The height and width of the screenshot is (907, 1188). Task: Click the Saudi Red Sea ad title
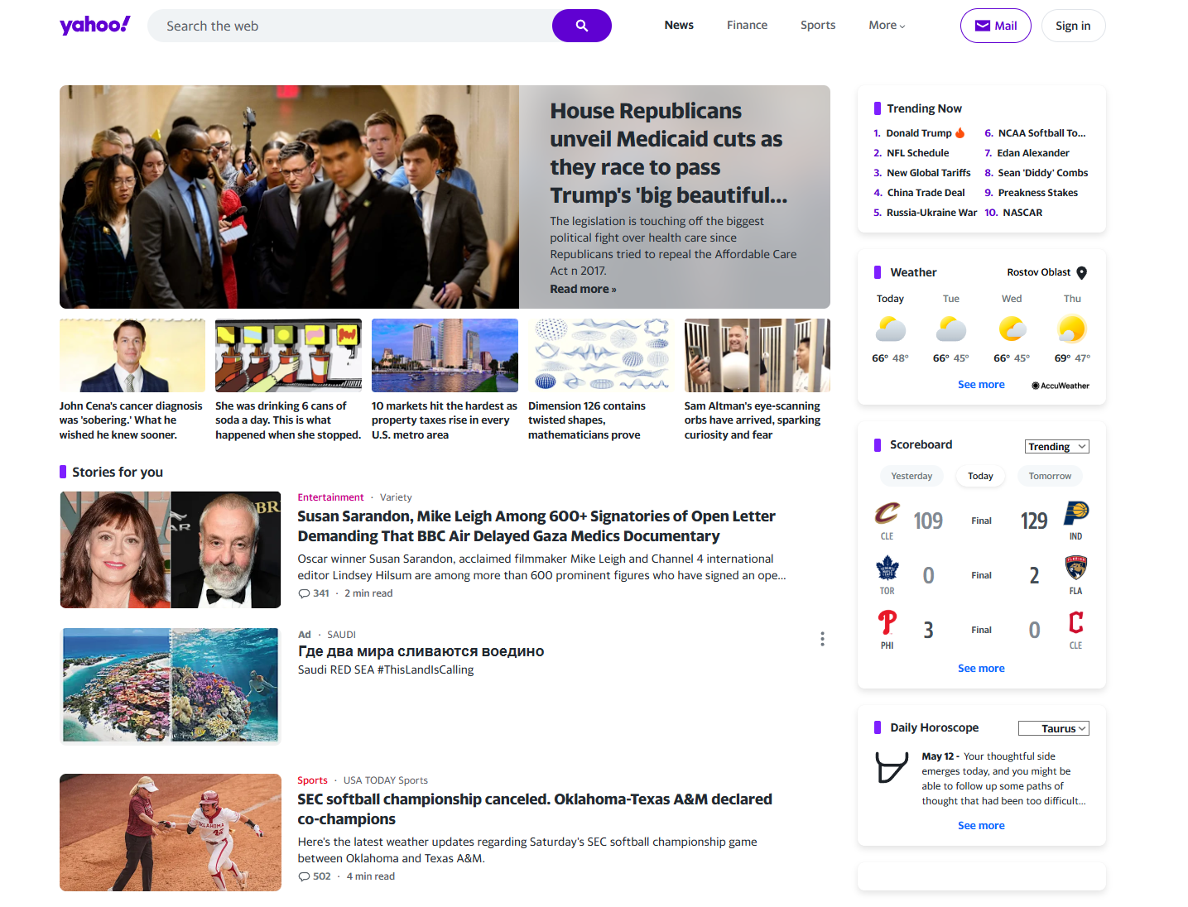(421, 651)
